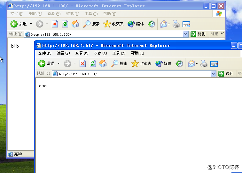Click 转到 Go button in 192.168.1.51 window
Screen dimensions: 242x173
coord(226,74)
